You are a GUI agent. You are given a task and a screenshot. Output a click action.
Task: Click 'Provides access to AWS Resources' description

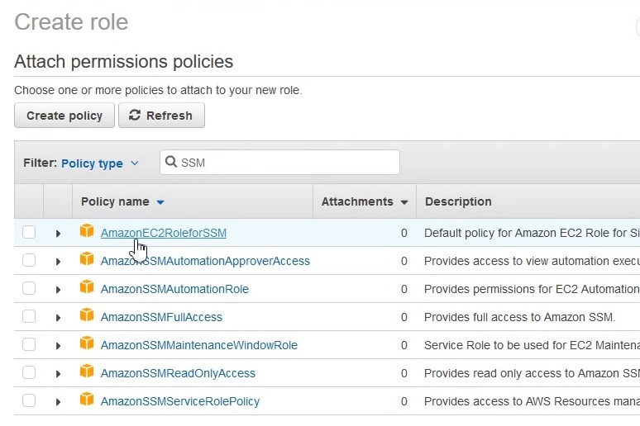(532, 402)
